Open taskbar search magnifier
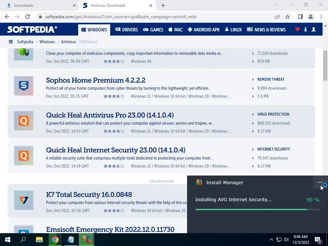The height and width of the screenshot is (246, 328). [23, 239]
